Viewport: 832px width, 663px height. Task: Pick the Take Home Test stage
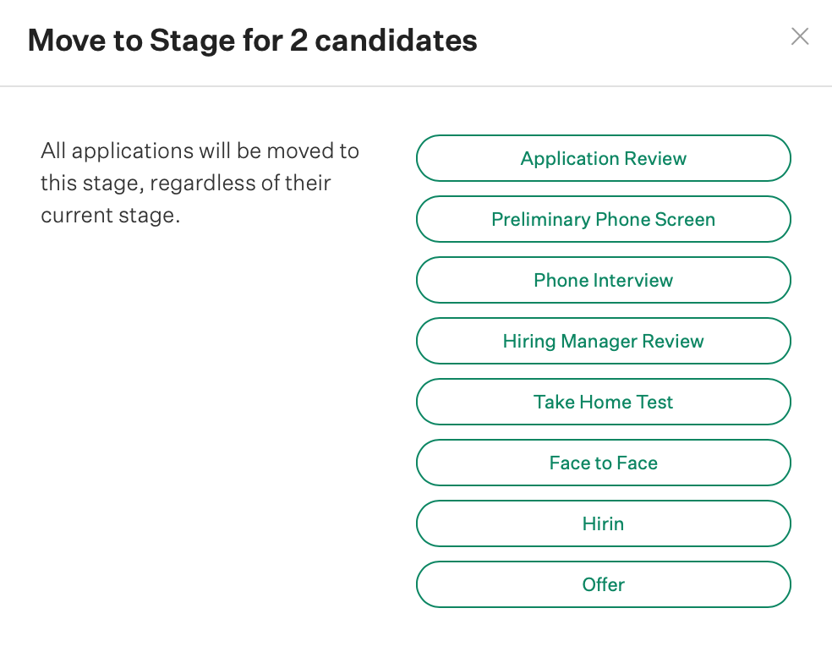[x=603, y=402]
